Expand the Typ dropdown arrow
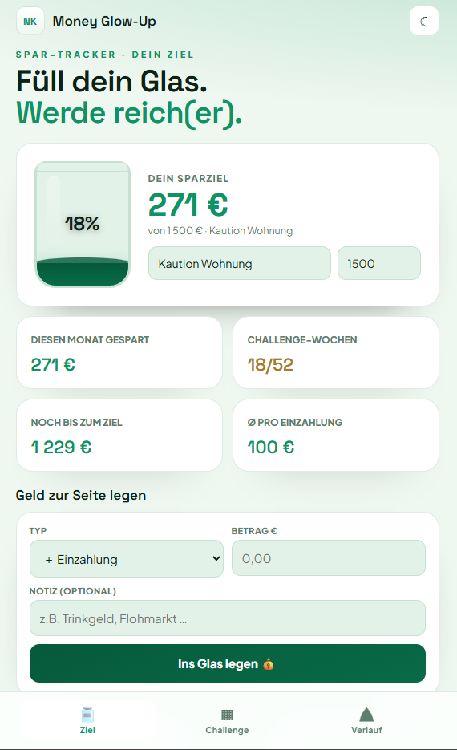The width and height of the screenshot is (457, 750). point(216,558)
